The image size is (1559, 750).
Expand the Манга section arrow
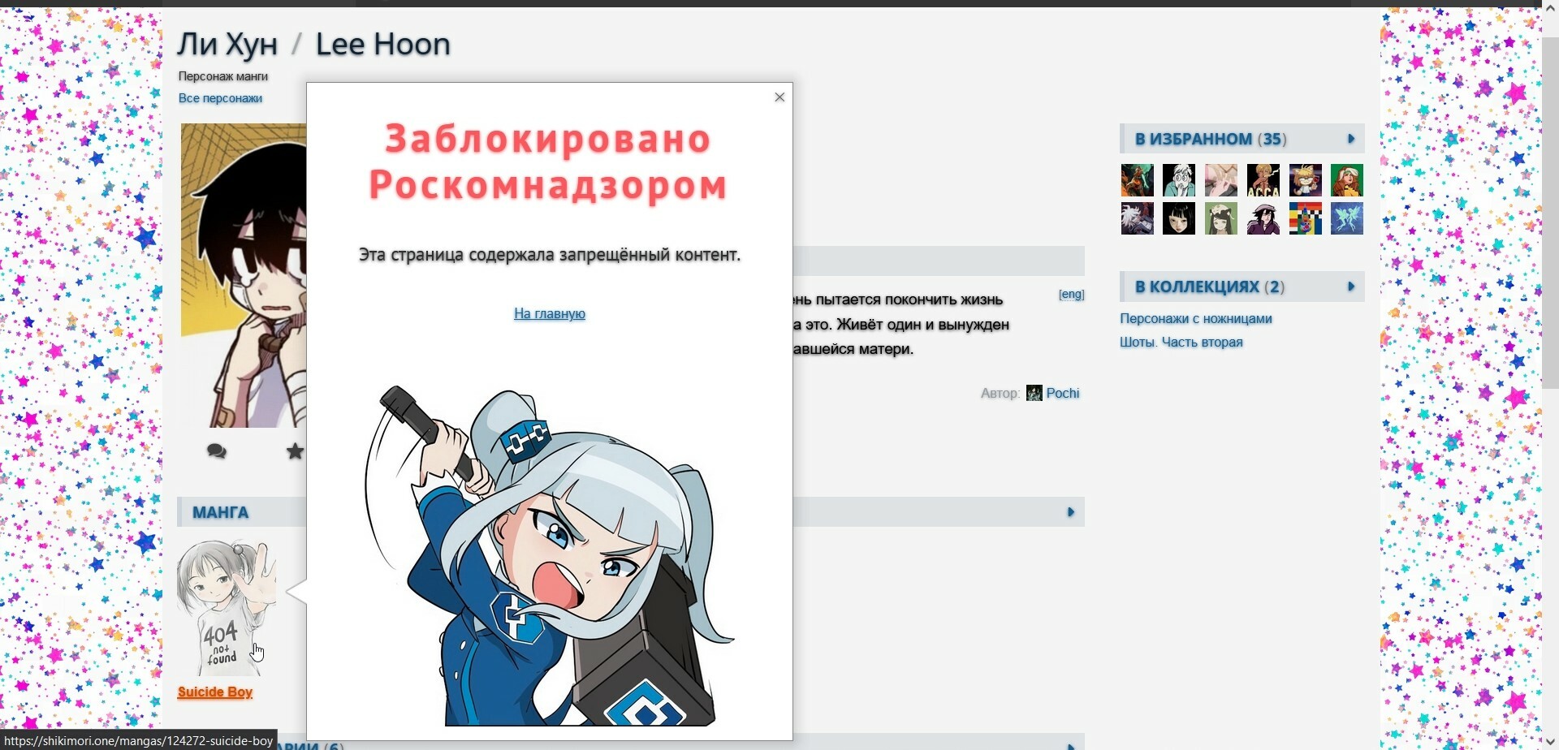[1070, 512]
